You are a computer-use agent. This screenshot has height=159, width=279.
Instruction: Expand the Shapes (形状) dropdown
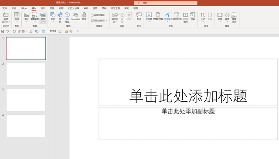[x=53, y=22]
